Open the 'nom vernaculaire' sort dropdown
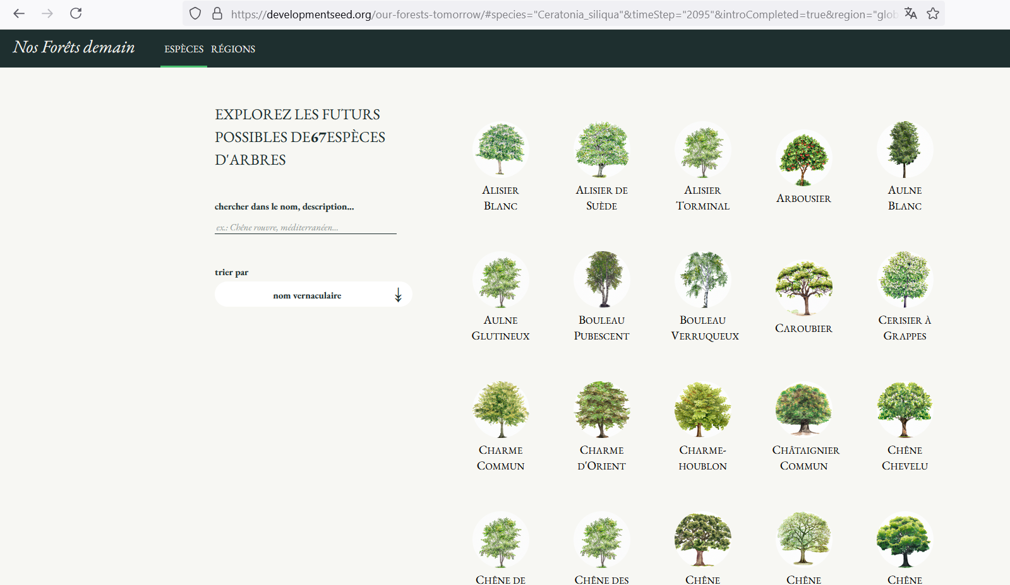This screenshot has height=585, width=1010. tap(313, 295)
